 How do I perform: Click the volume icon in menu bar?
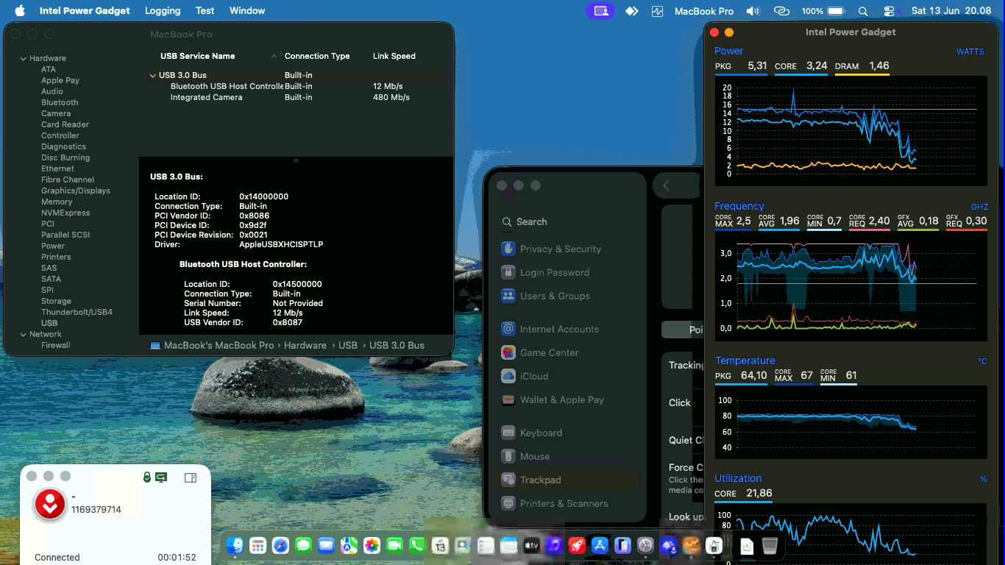pyautogui.click(x=753, y=11)
